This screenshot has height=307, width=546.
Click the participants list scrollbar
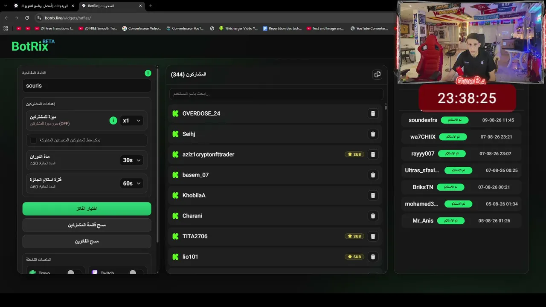click(x=386, y=107)
